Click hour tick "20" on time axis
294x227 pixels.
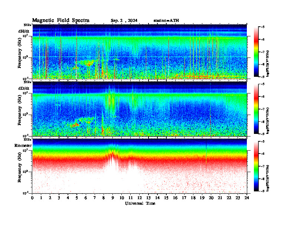211,198
